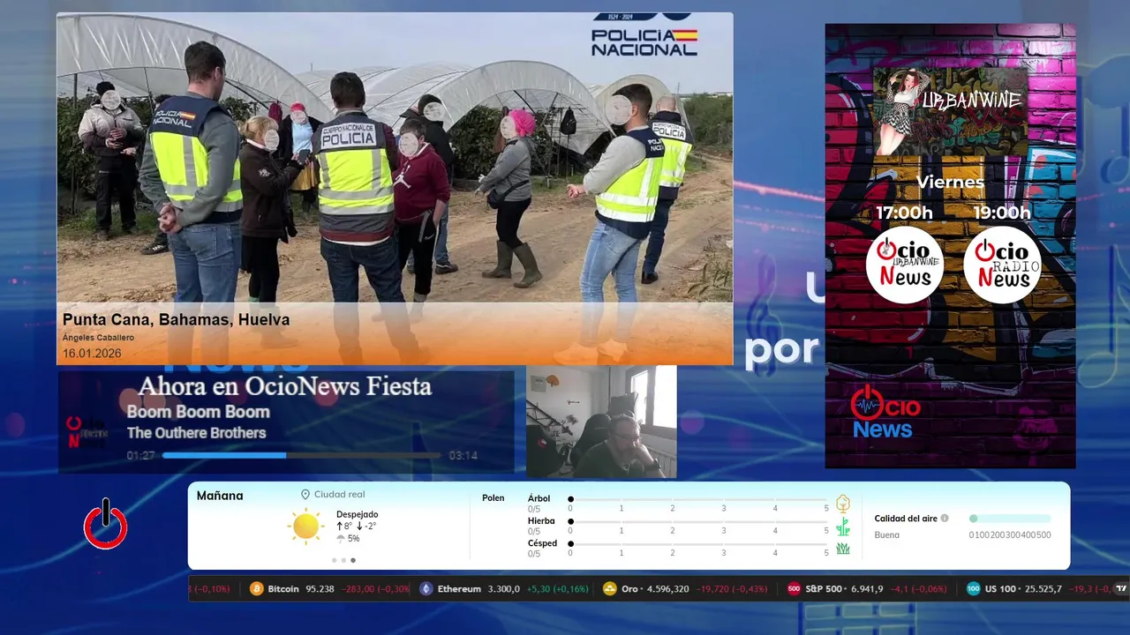Click the US 100 value 25.525,7

(x=1043, y=589)
